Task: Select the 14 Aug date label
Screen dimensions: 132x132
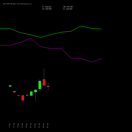Action: point(14,125)
